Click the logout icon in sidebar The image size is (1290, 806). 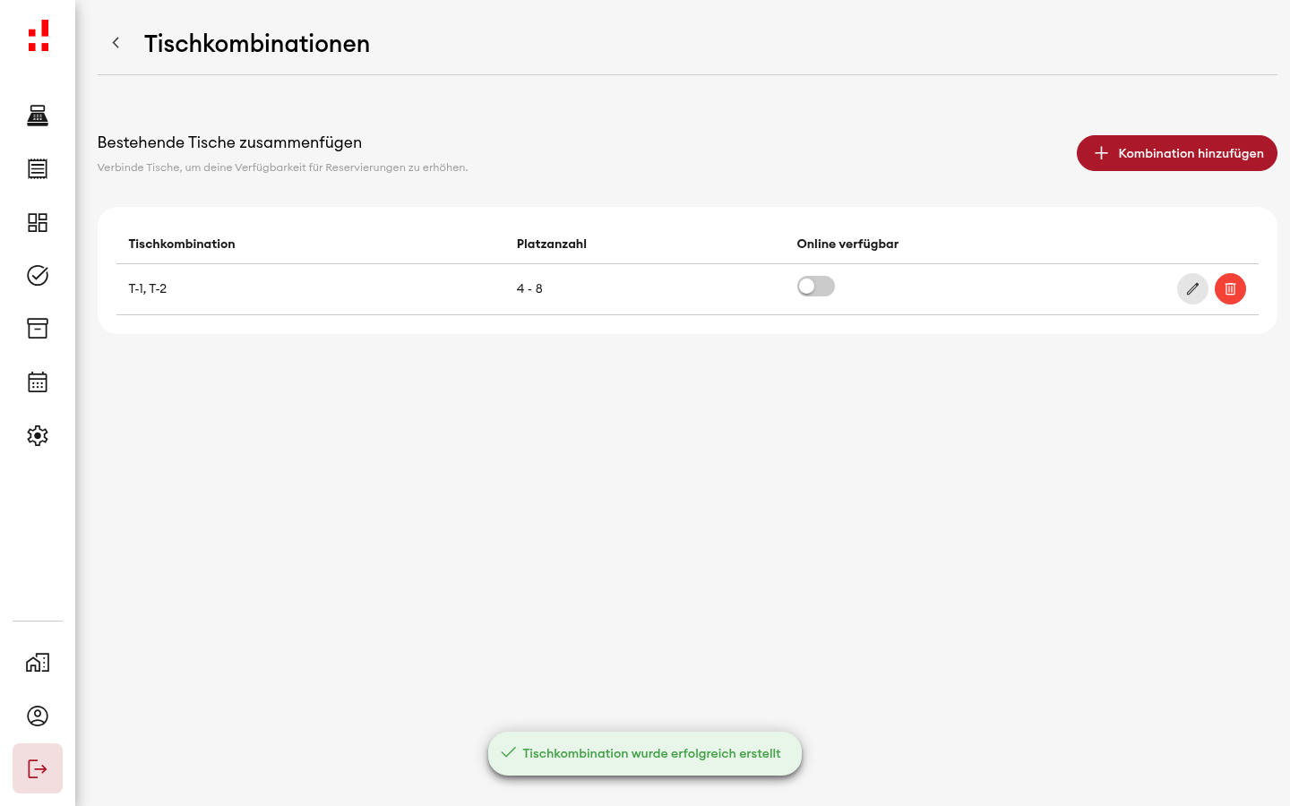pyautogui.click(x=38, y=768)
